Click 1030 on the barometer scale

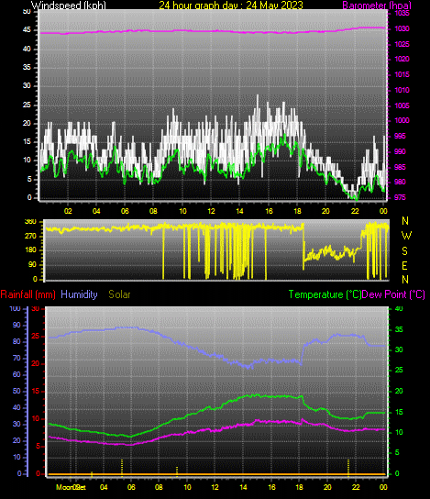click(x=402, y=28)
